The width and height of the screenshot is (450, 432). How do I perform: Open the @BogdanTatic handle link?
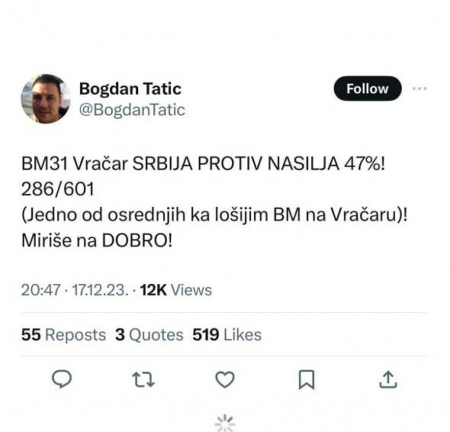pyautogui.click(x=132, y=110)
